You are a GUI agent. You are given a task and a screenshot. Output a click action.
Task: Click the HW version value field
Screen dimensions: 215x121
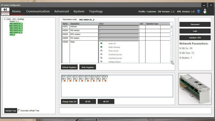119,31
